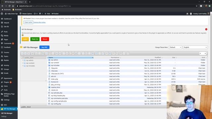Open the language dropdown showing English
This screenshot has width=212, height=119.
[195, 47]
